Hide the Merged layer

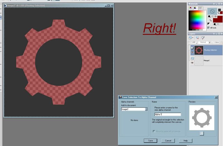click(x=192, y=63)
